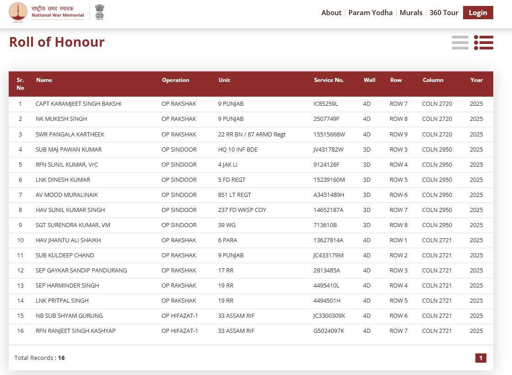
Task: Select SWR PANGALA KARTHEEK entry
Action: tap(70, 134)
